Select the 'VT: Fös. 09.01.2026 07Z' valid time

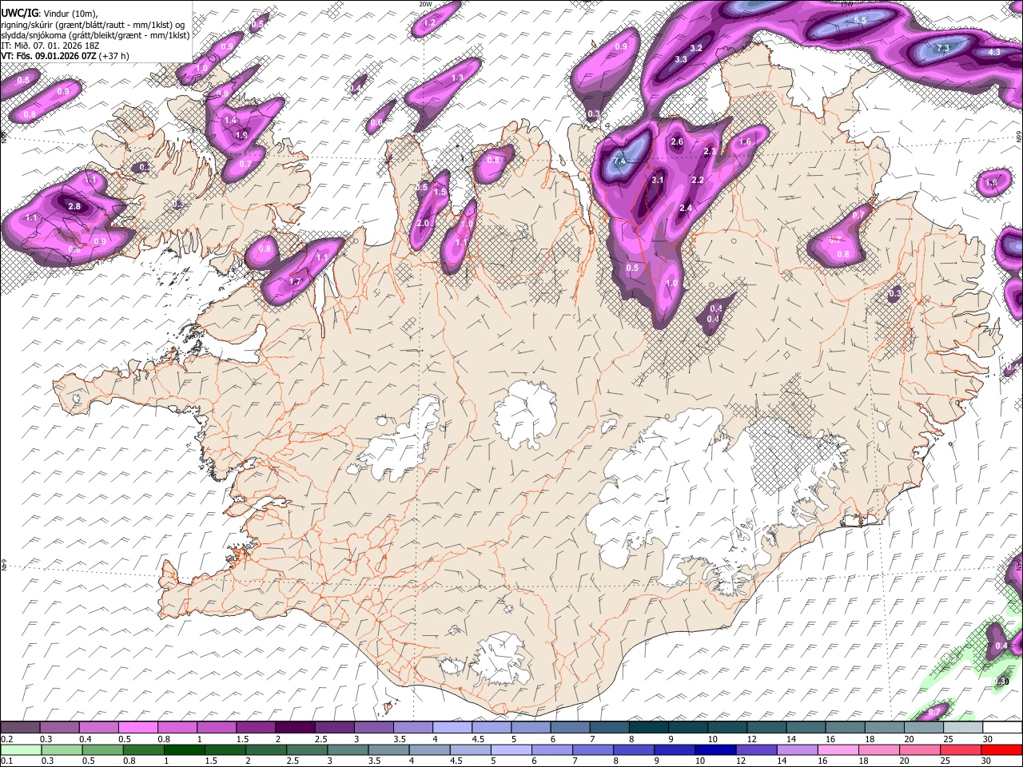tap(48, 56)
